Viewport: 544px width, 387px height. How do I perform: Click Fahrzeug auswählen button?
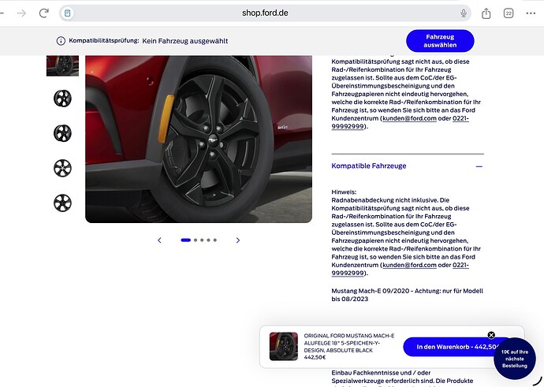(x=440, y=41)
